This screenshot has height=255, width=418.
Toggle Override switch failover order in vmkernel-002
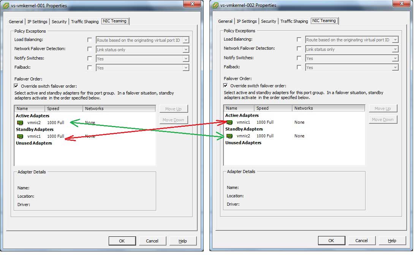click(225, 86)
